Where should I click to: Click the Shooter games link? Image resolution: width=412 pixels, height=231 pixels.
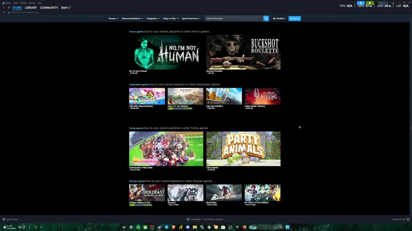[137, 181]
